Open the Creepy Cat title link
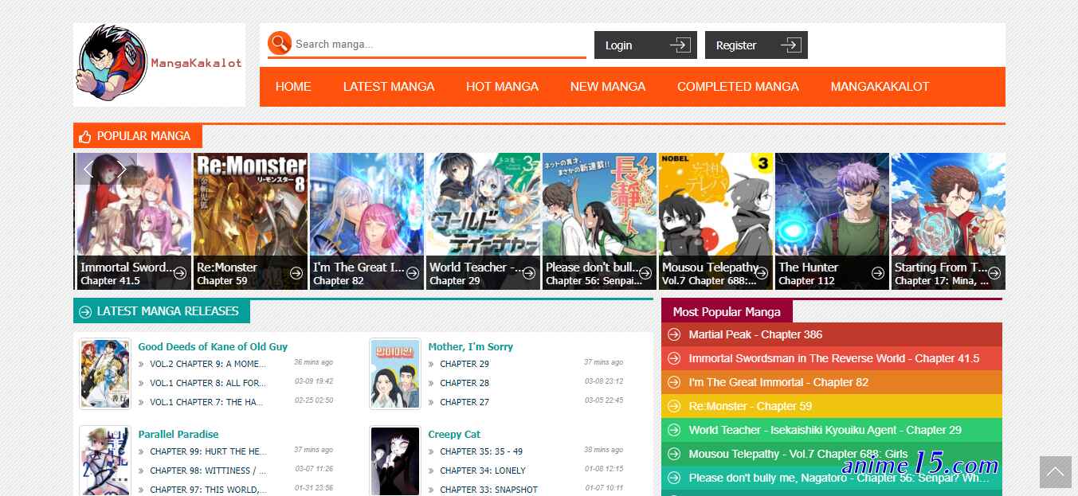1078x496 pixels. 454,434
